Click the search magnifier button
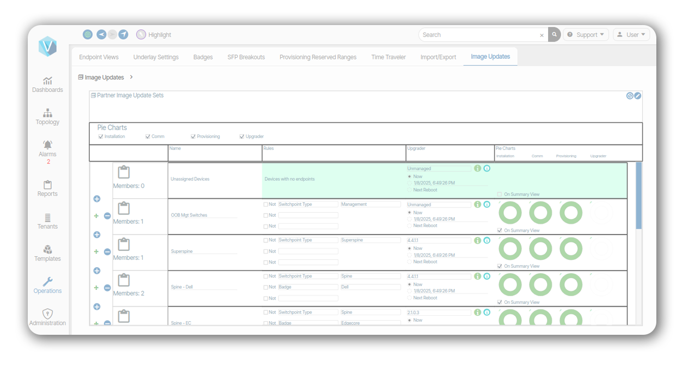 pos(554,34)
